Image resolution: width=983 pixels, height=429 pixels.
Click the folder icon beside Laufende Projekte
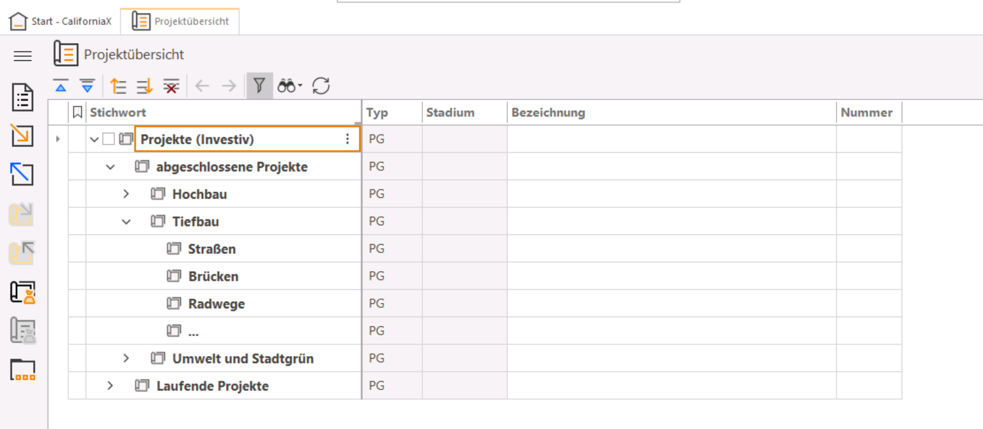(142, 386)
